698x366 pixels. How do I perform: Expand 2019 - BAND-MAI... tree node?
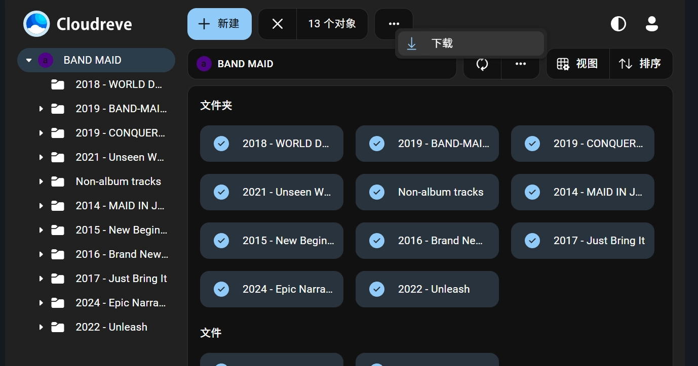click(41, 109)
